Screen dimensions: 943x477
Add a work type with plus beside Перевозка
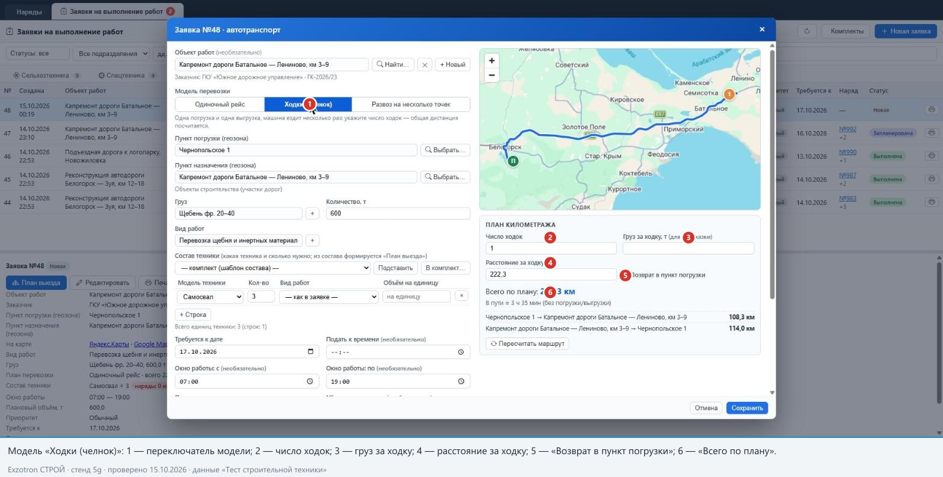[312, 241]
